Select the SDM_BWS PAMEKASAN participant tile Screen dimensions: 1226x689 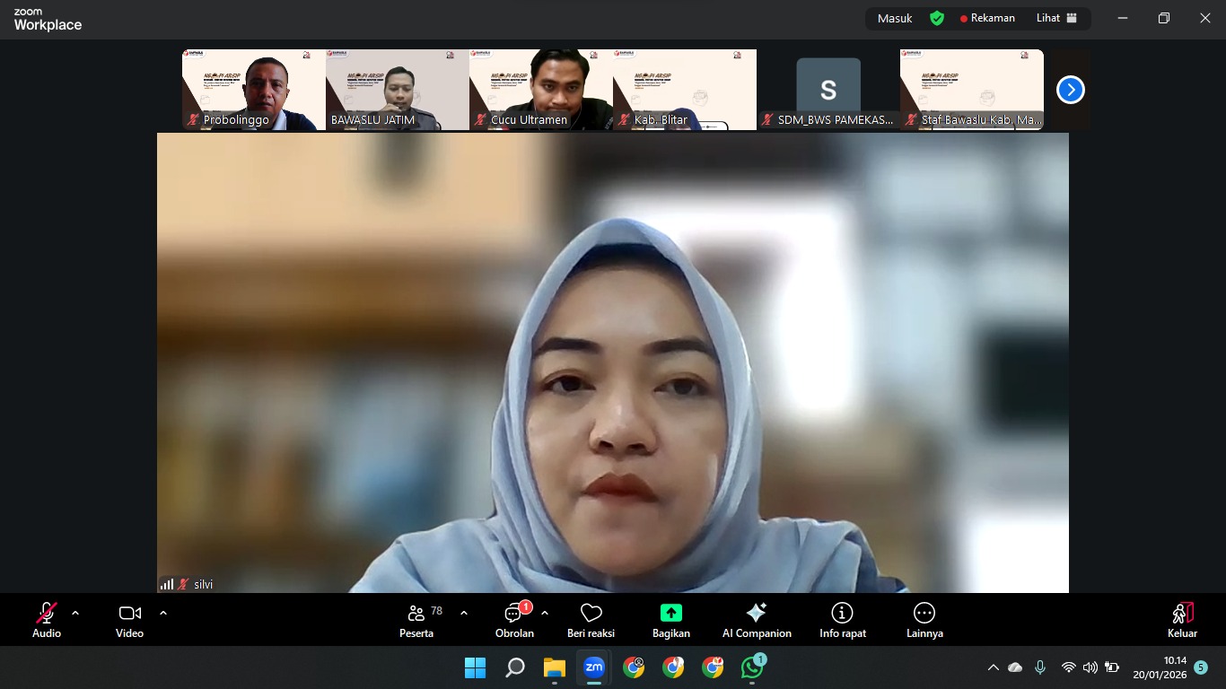pyautogui.click(x=828, y=90)
